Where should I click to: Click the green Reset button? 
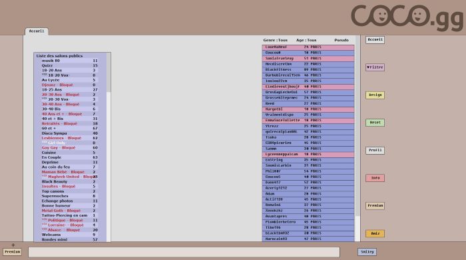(x=375, y=123)
